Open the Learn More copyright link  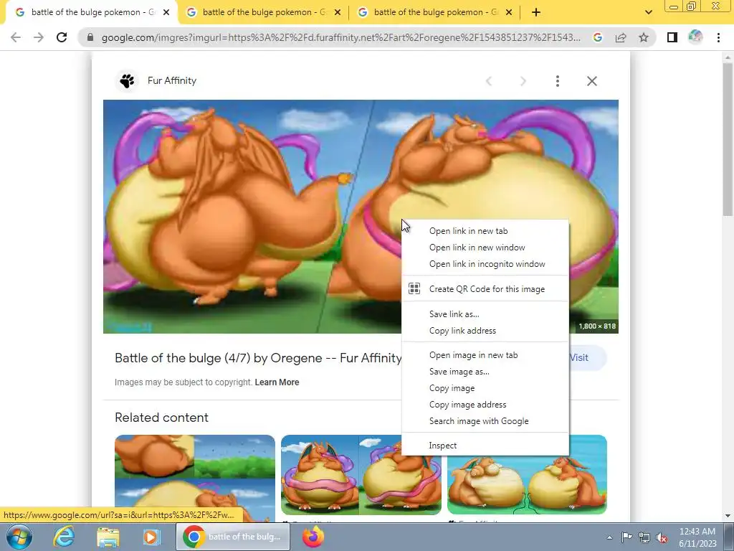pos(277,382)
